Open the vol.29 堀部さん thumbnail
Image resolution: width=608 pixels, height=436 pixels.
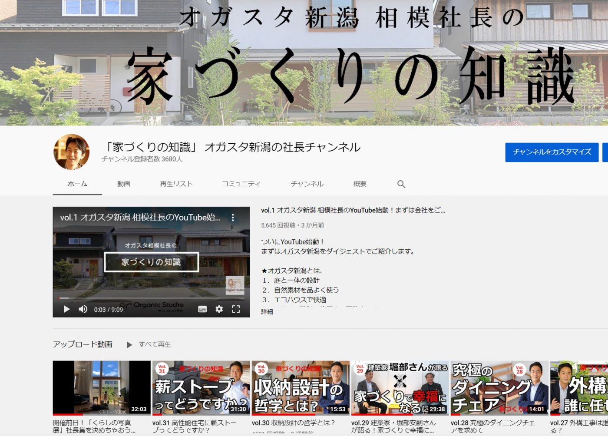[400, 388]
